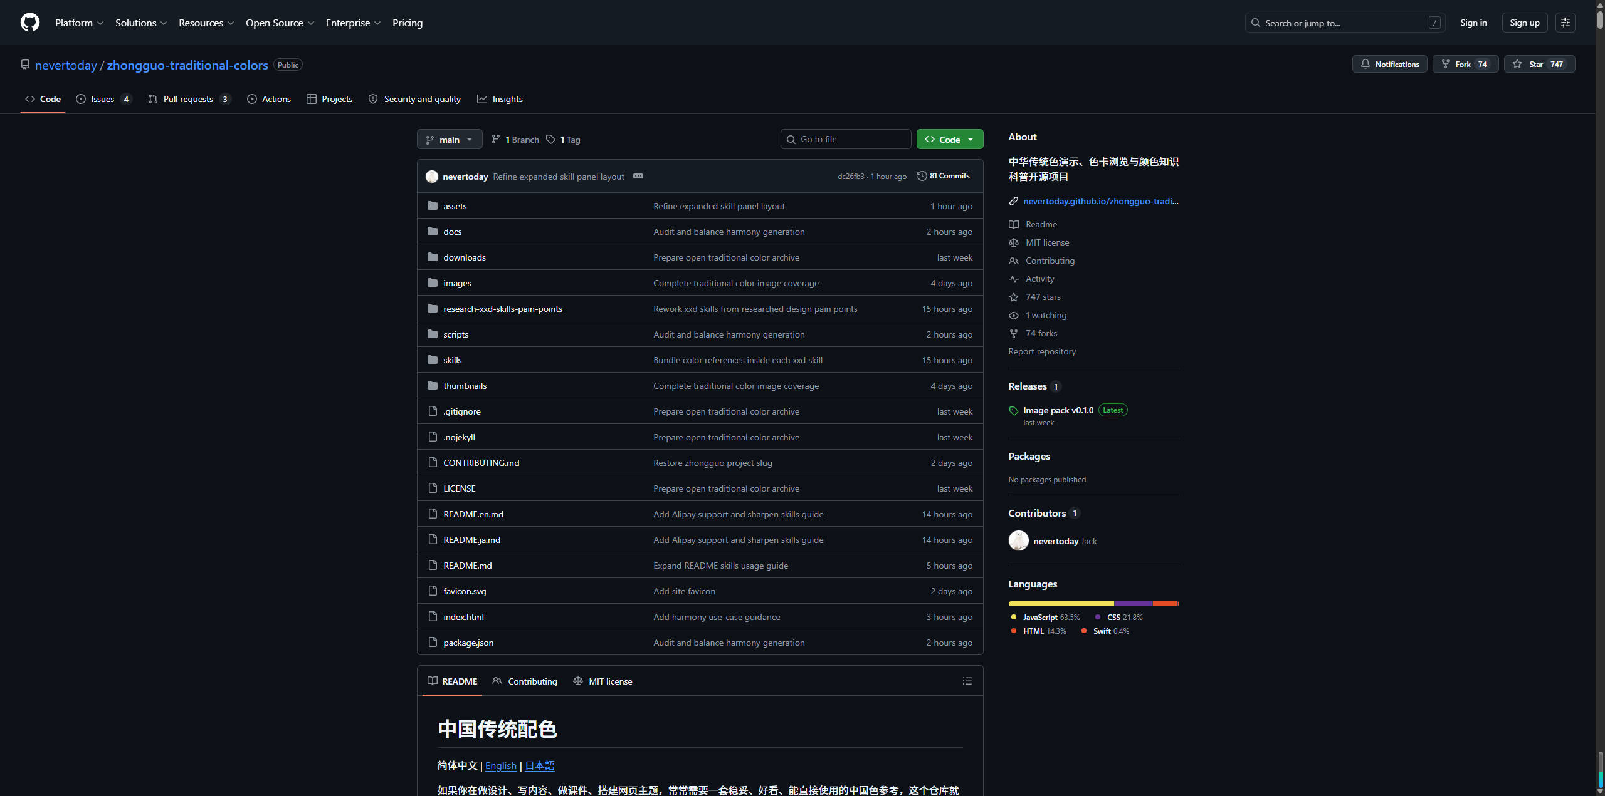Click the pulse icon next to Activity
1605x796 pixels.
point(1013,279)
